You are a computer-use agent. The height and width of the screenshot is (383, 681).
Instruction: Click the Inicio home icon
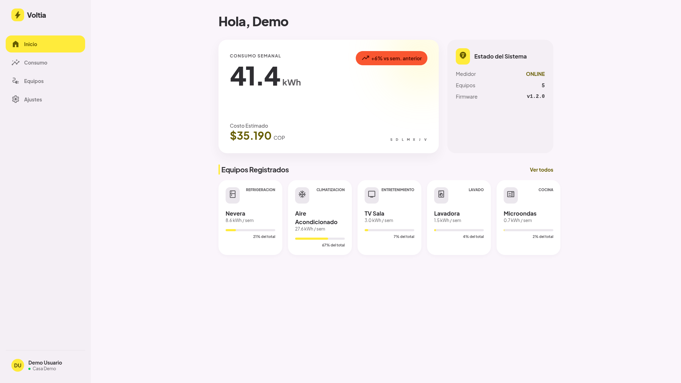[16, 44]
